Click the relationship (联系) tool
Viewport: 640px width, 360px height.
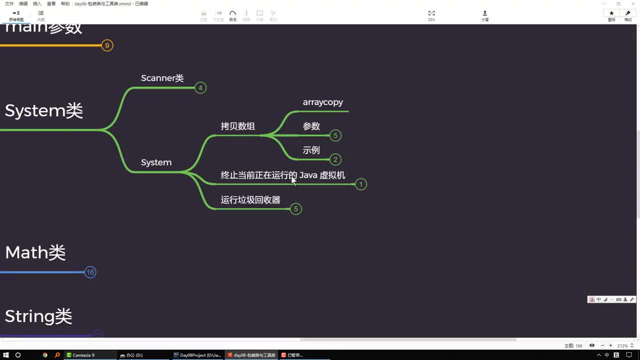point(233,15)
